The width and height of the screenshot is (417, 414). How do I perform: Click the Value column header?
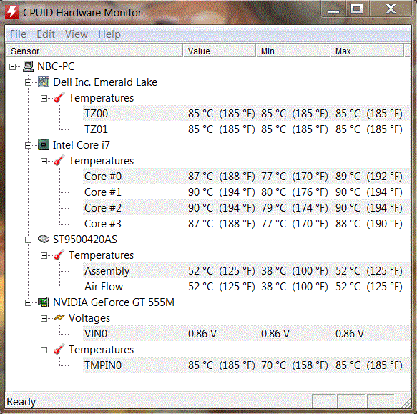[219, 51]
